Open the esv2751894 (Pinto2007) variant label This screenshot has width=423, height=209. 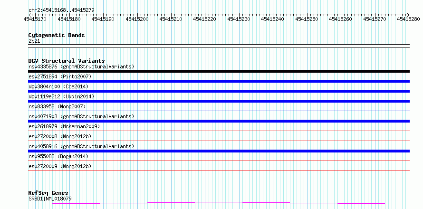[60, 76]
